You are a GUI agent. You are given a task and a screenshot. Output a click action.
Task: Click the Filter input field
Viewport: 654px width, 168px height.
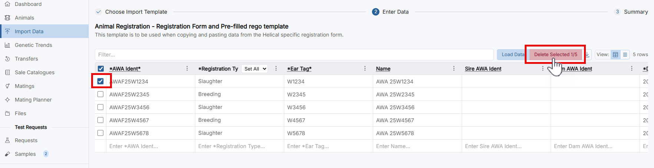[x=294, y=55]
